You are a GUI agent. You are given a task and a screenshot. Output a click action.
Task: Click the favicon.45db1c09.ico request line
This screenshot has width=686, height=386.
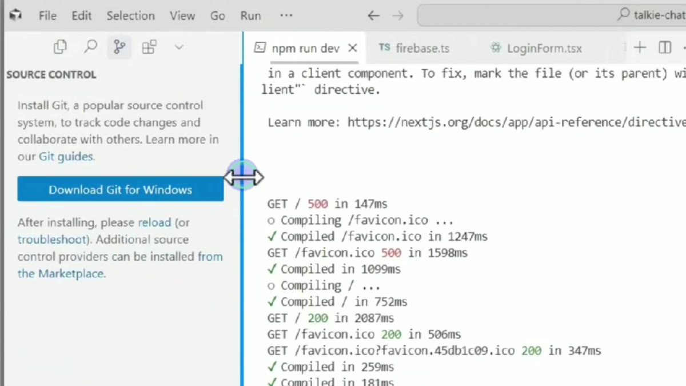pyautogui.click(x=434, y=351)
